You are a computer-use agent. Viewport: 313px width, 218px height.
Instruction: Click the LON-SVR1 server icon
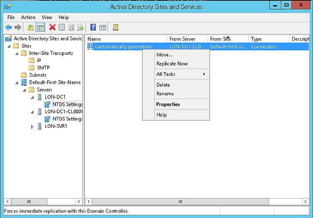40,126
